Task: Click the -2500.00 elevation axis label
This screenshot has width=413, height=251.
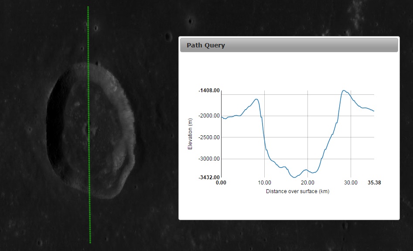Action: click(x=209, y=137)
